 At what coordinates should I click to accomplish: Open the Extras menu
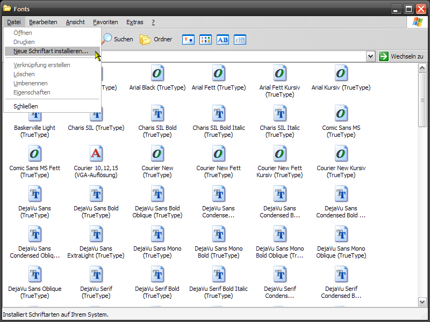click(135, 22)
